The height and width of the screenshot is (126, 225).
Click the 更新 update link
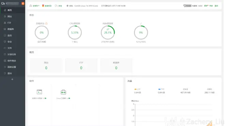pos(206,6)
